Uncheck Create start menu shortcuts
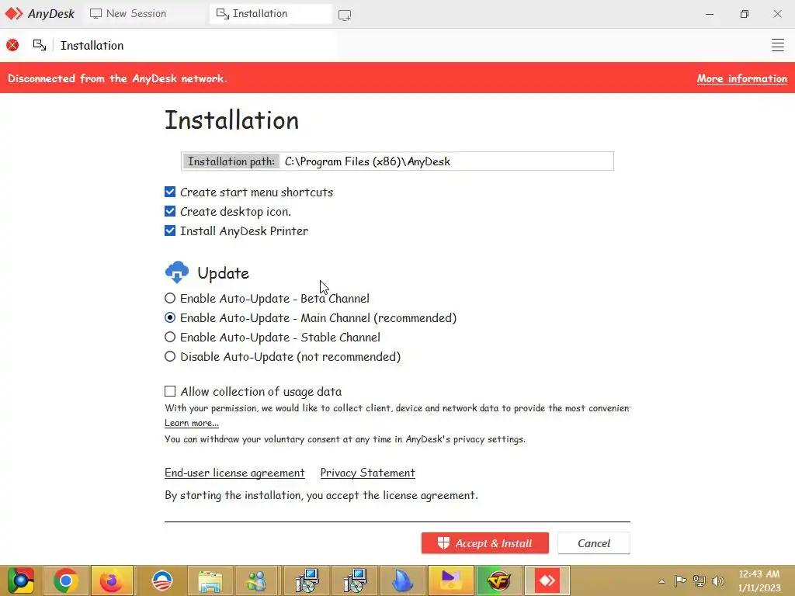 [170, 192]
